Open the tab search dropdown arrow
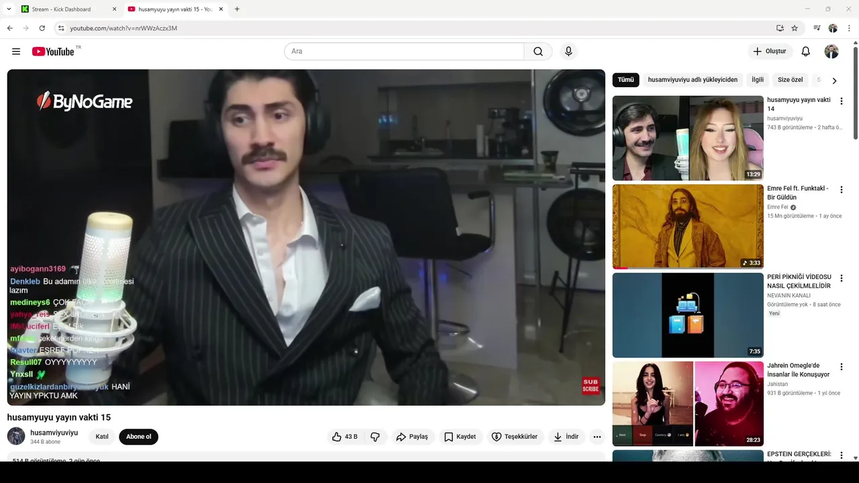The height and width of the screenshot is (483, 859). coord(9,9)
